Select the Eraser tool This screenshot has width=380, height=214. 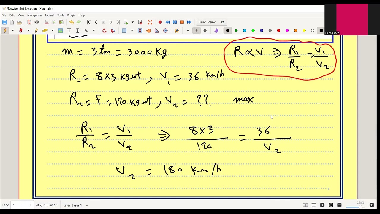tap(21, 30)
